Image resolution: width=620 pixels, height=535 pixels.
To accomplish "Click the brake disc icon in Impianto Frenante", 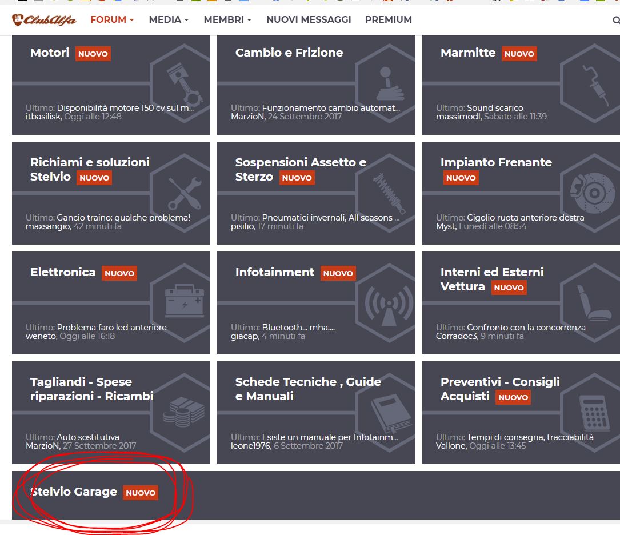I will (x=593, y=193).
